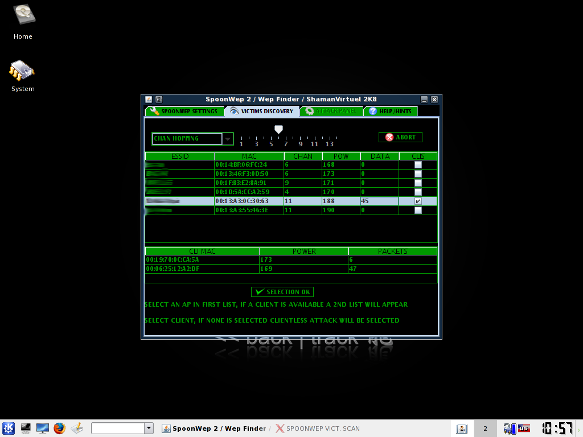Click the CLIS column header

[x=418, y=156]
